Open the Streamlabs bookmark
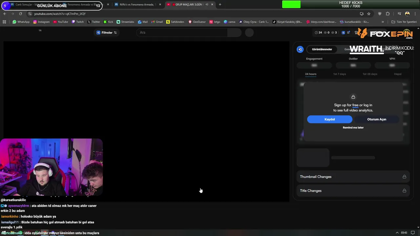 tap(125, 22)
